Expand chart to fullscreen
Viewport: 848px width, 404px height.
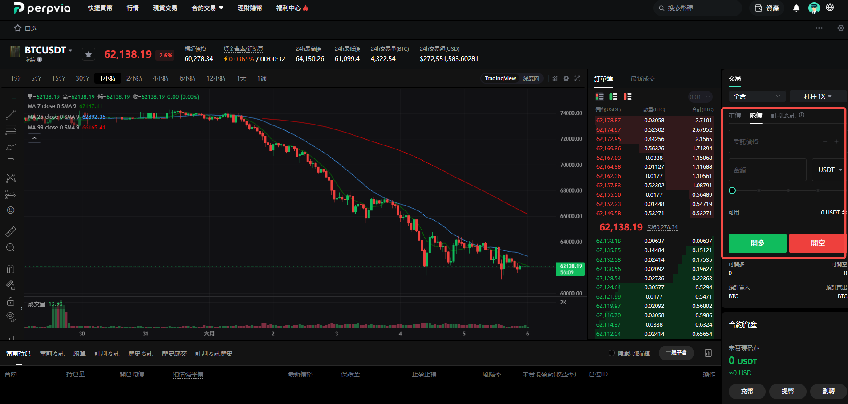click(577, 78)
